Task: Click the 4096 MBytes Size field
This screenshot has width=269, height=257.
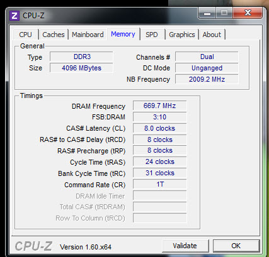Action: [81, 68]
